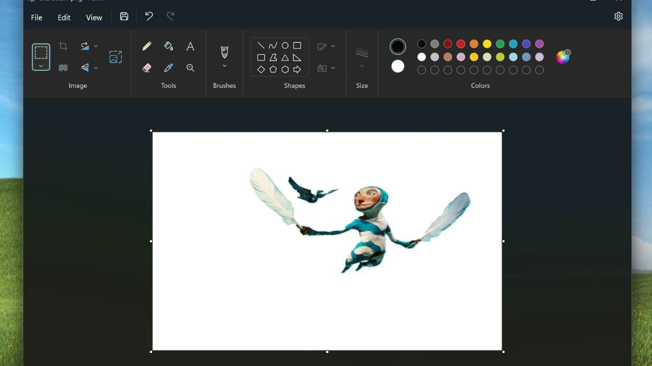Select the primary black color circle
The width and height of the screenshot is (652, 366).
tap(398, 47)
